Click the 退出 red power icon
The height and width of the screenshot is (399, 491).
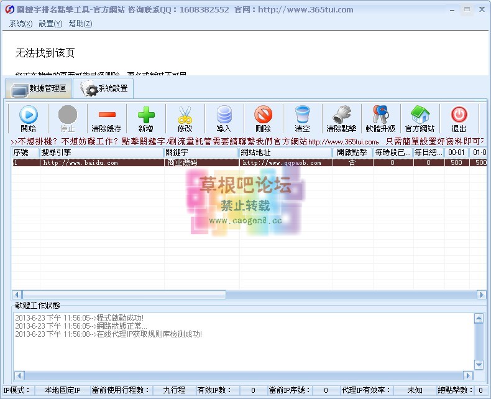pyautogui.click(x=459, y=115)
